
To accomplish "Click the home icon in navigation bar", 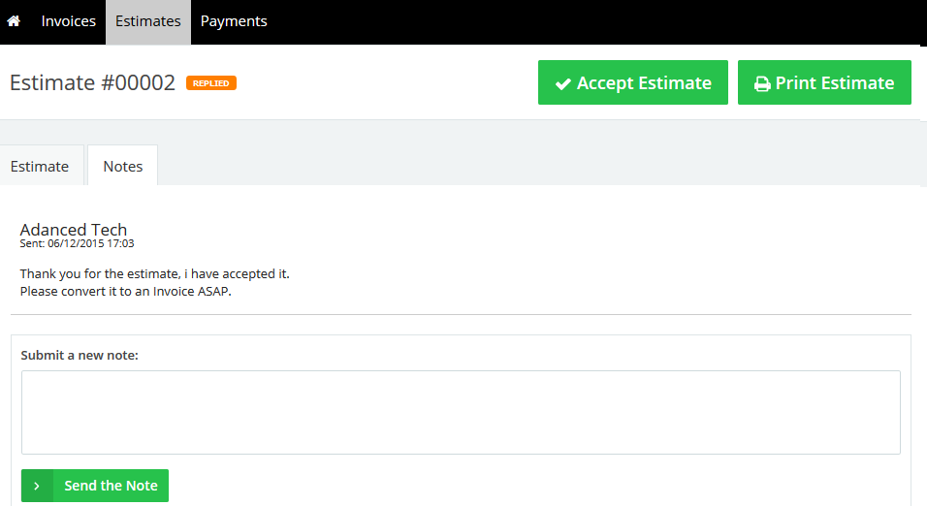I will [14, 21].
